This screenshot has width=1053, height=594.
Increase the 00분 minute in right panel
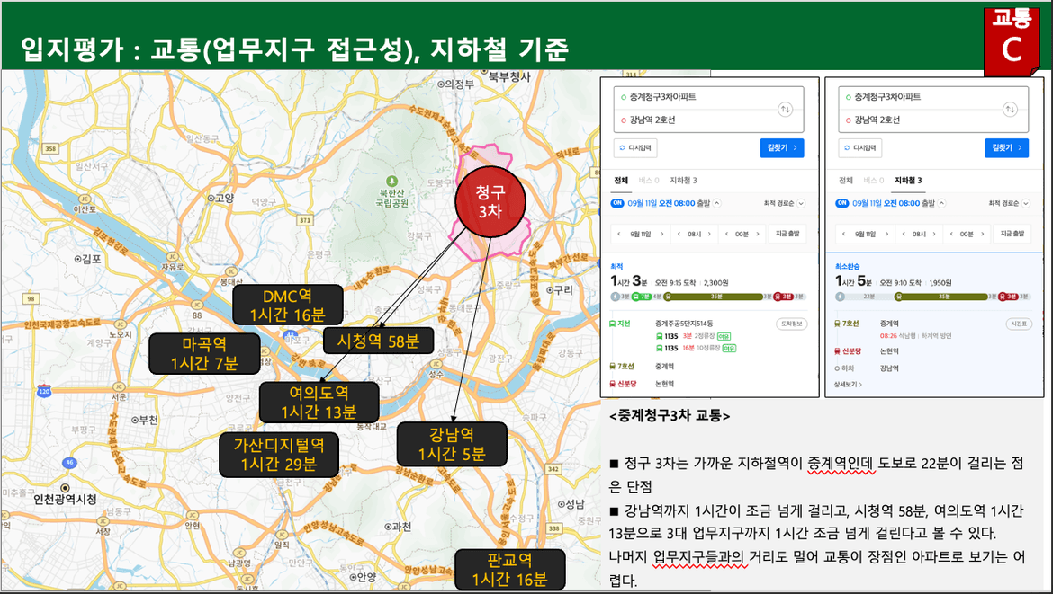pyautogui.click(x=983, y=234)
